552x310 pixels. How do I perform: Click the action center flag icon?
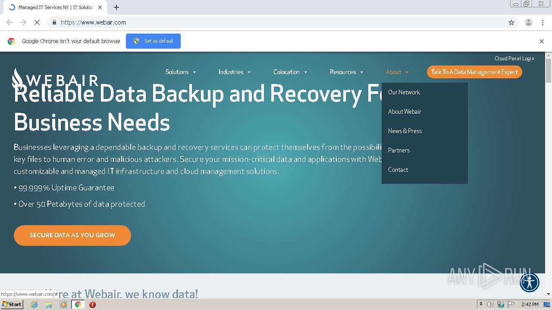511,304
